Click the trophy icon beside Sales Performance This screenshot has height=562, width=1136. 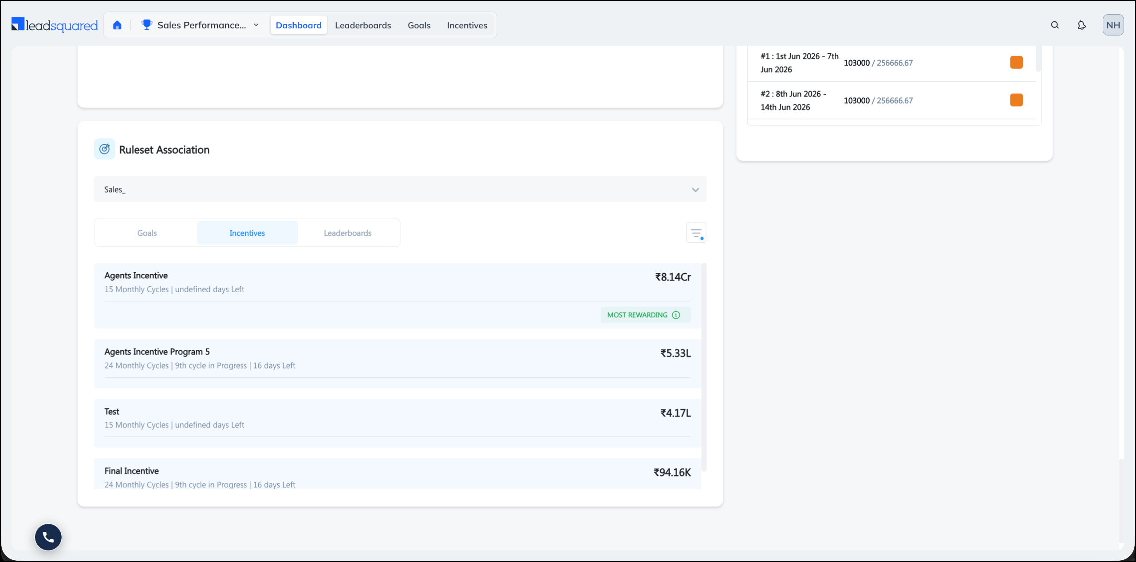click(x=146, y=25)
